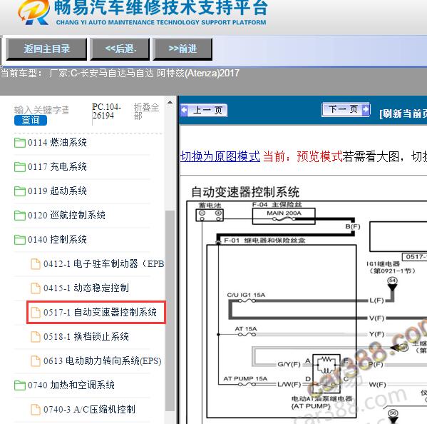Click page icon beside 0517-1 自动变速器控制系统

click(x=36, y=312)
